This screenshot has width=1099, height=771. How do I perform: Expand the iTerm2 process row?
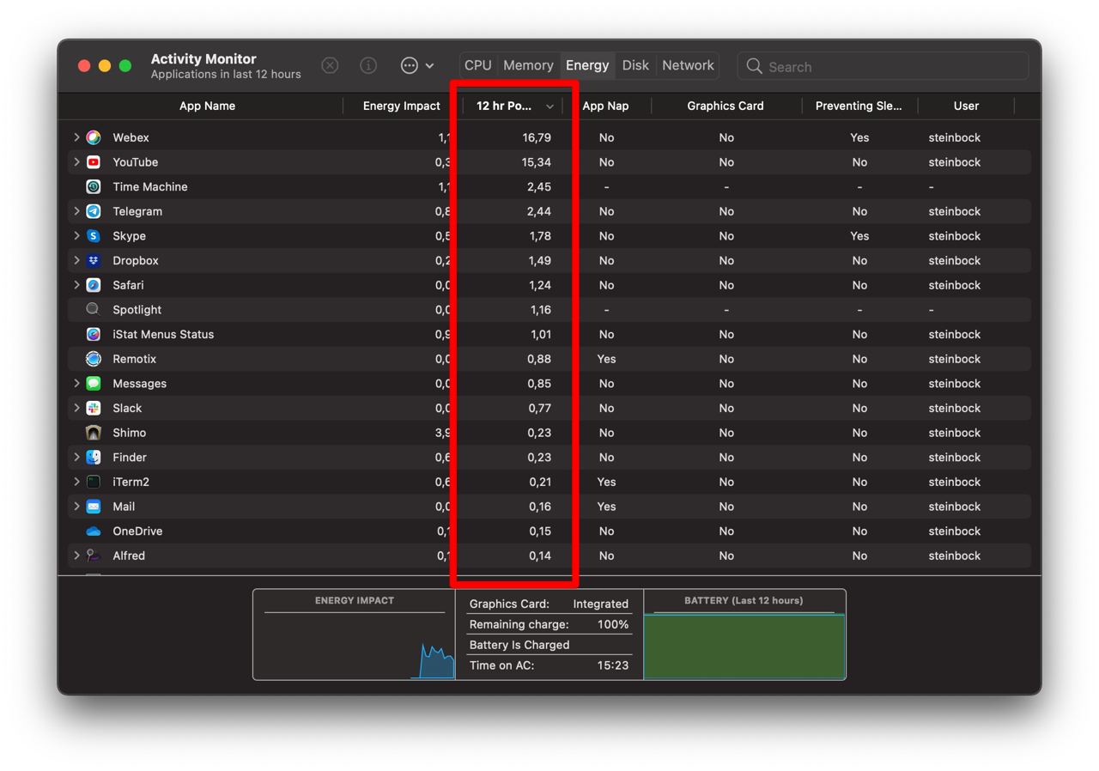[76, 482]
